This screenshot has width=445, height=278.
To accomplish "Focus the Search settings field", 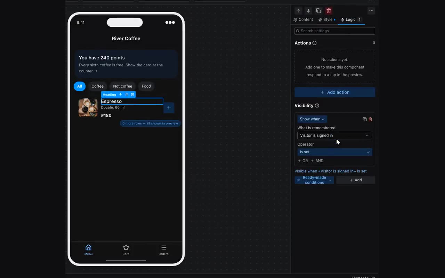I will click(335, 31).
